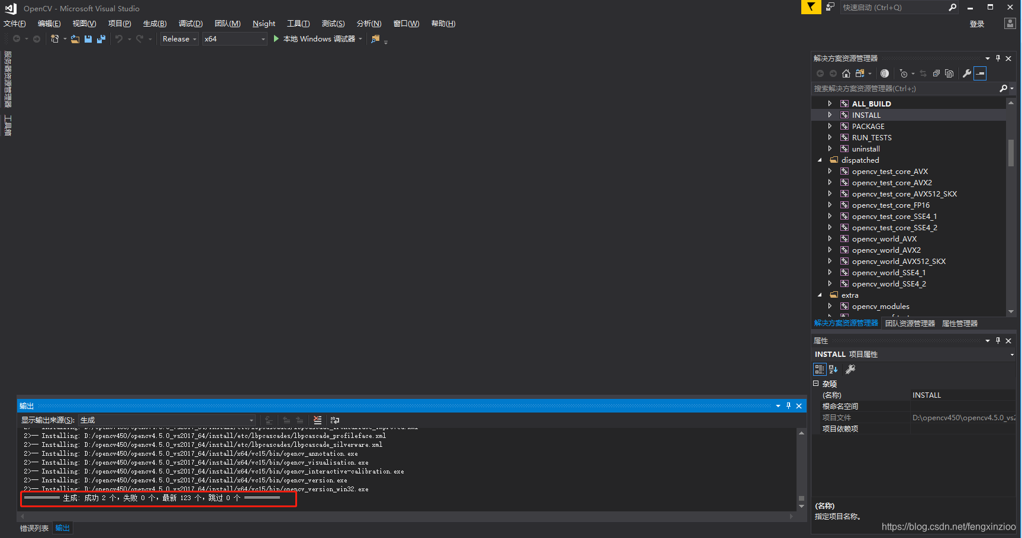This screenshot has height=538, width=1022.
Task: Open the INSTALL project properties object dropdown
Action: [x=1011, y=355]
